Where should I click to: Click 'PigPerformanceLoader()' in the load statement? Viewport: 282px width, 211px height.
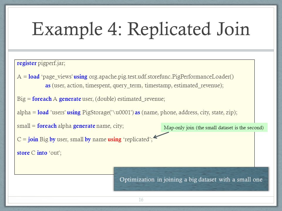click(203, 76)
